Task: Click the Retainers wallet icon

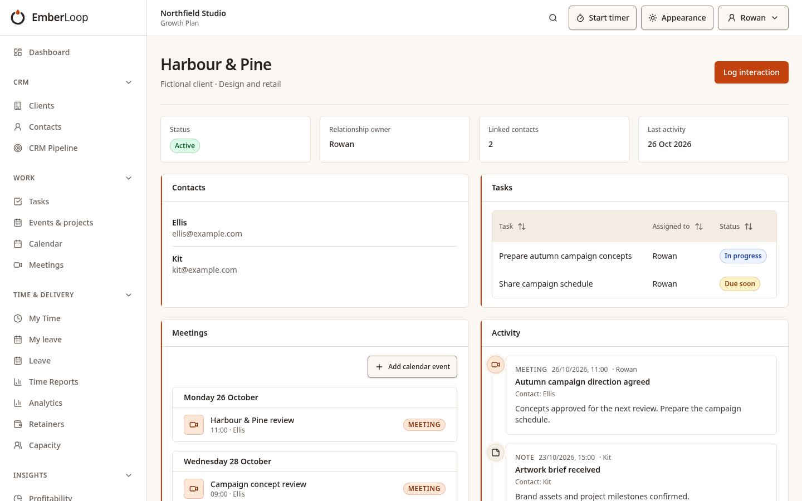Action: [x=18, y=424]
